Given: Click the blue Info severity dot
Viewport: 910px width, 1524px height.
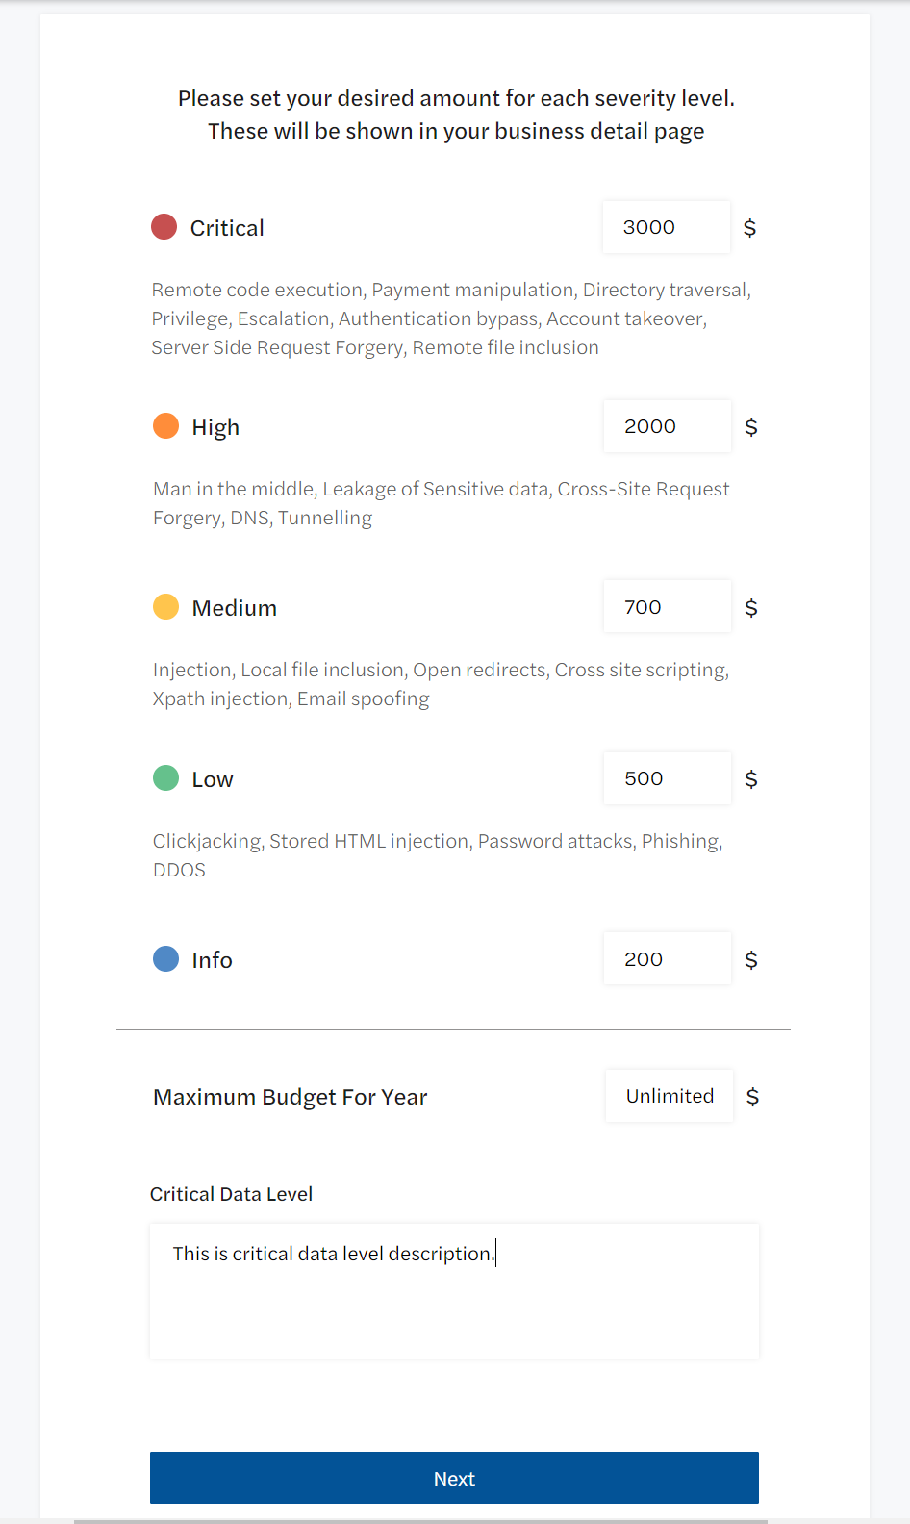Looking at the screenshot, I should (x=166, y=959).
